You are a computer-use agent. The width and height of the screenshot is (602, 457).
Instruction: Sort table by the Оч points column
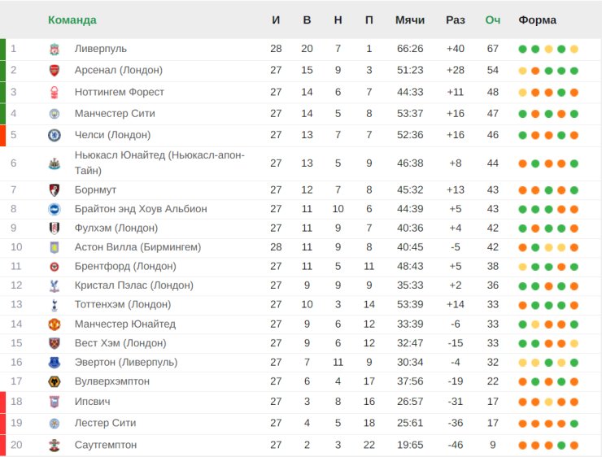(x=492, y=20)
